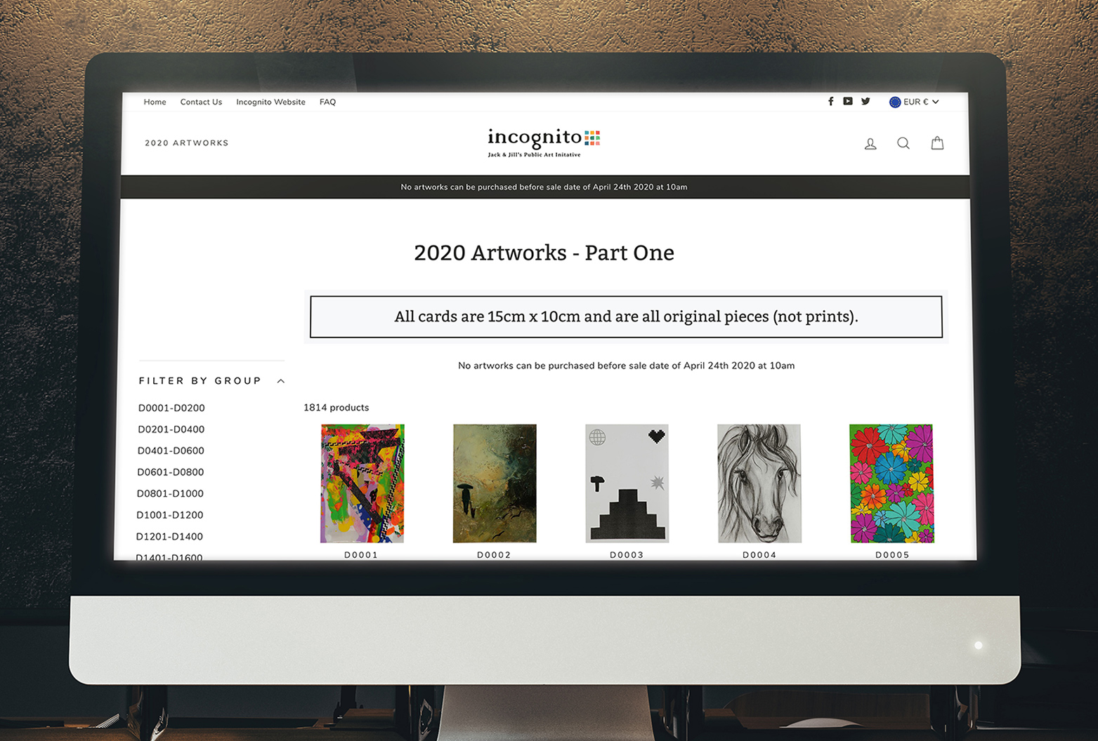Filter by group D0601-D0800
Screen dimensions: 1098x741
pos(171,472)
